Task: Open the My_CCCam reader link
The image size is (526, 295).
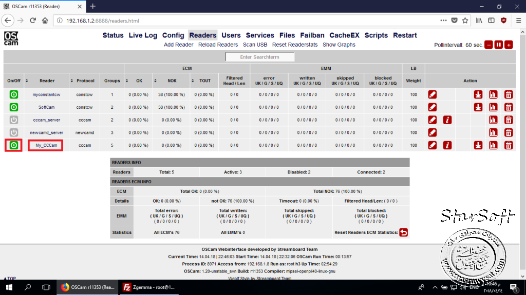Action: pos(46,146)
